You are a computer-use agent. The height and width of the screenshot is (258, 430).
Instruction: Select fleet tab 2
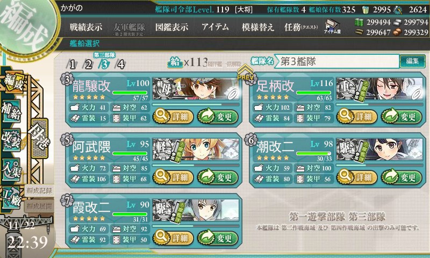(x=88, y=64)
